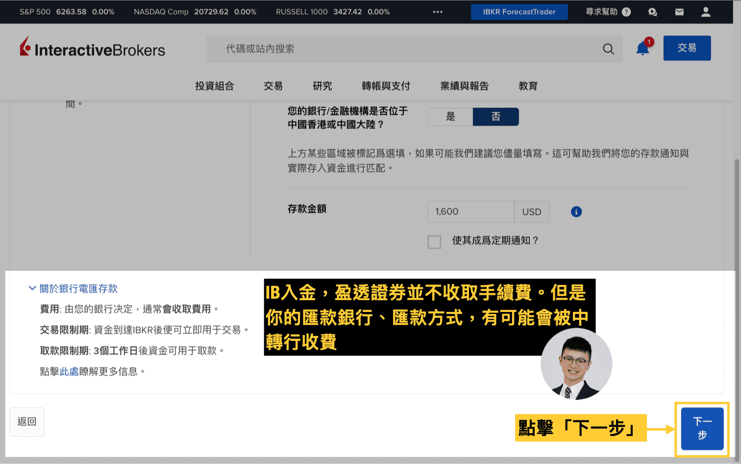Open the chat support icon
This screenshot has width=741, height=464.
(x=652, y=12)
